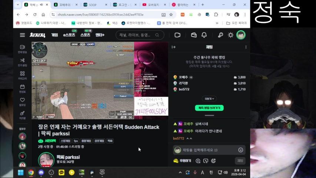
Task: Go to browser home page
Action: pos(43,15)
